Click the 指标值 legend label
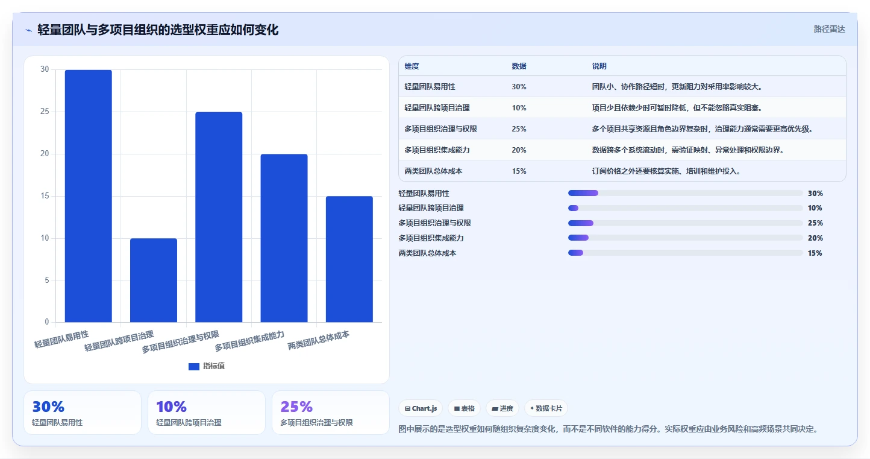Image resolution: width=870 pixels, height=459 pixels. (x=213, y=366)
